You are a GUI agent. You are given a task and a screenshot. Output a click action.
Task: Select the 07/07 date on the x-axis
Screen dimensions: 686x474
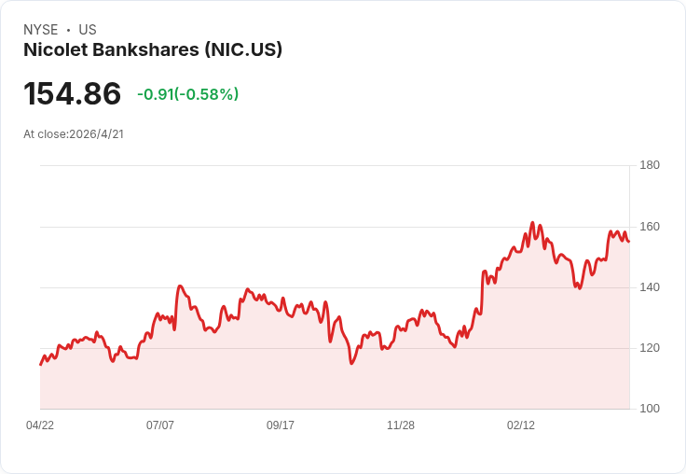[160, 425]
